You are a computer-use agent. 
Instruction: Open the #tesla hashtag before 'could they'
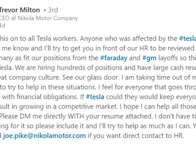[x=95, y=97]
